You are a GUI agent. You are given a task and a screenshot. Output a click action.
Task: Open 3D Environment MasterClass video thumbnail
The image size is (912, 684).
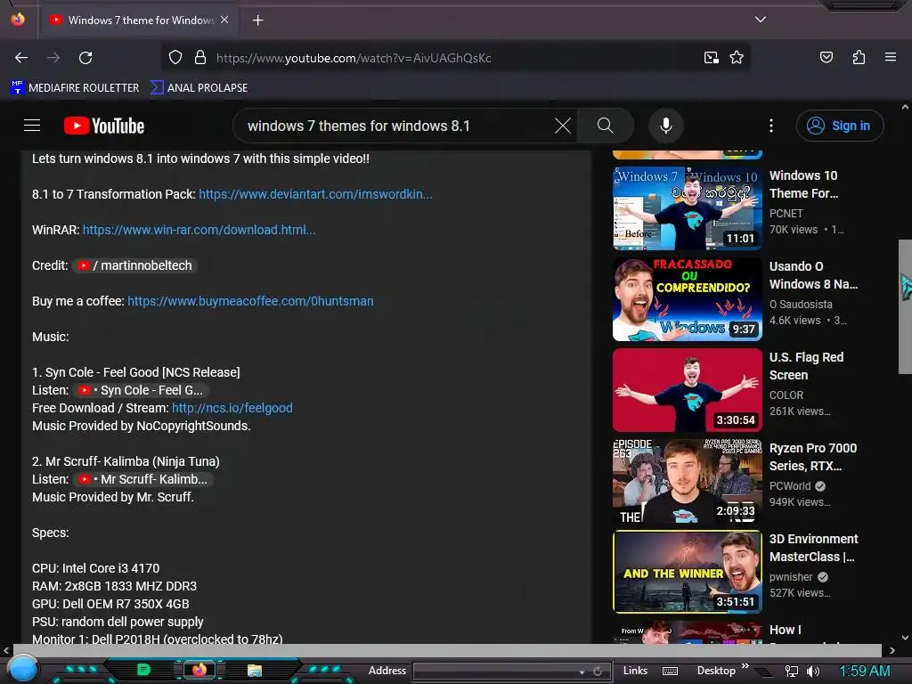click(688, 571)
